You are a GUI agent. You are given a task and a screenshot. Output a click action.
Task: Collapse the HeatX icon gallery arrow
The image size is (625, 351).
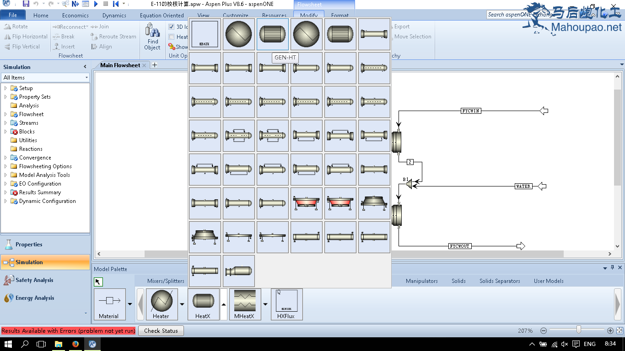224,304
